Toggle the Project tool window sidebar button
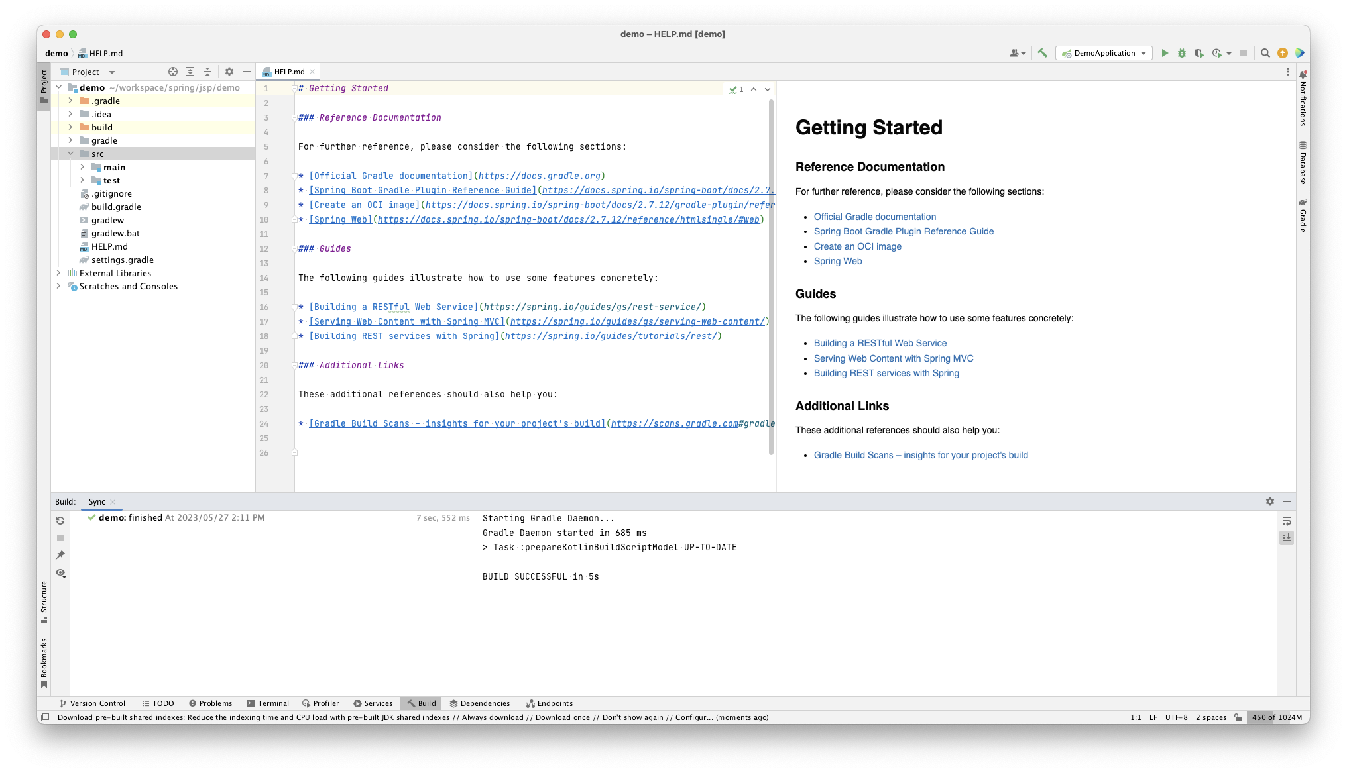The width and height of the screenshot is (1347, 773). point(44,86)
